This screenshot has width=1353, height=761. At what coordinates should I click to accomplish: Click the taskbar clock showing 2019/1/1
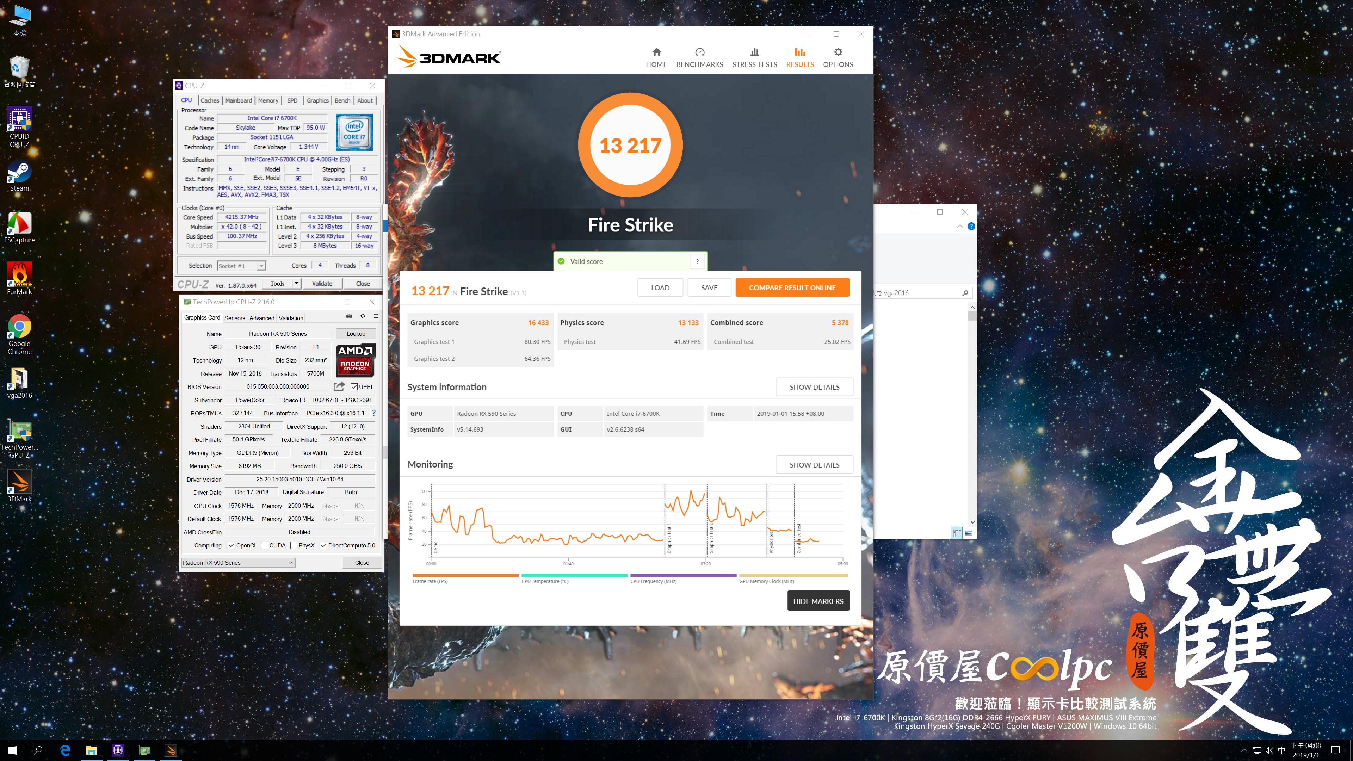(x=1306, y=750)
